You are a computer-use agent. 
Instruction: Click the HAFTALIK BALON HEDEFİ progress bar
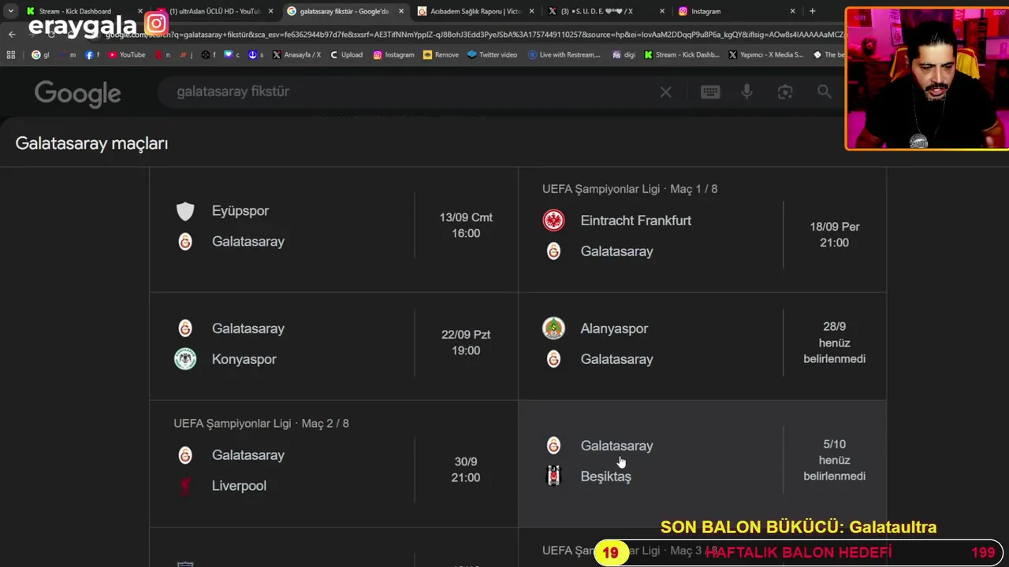coord(799,553)
